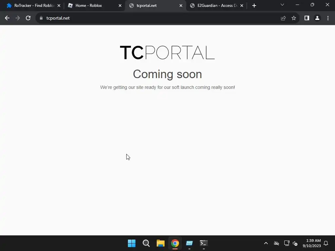Bookmark this tab with the star icon
Viewport: 335px width, 251px height.
tap(294, 18)
